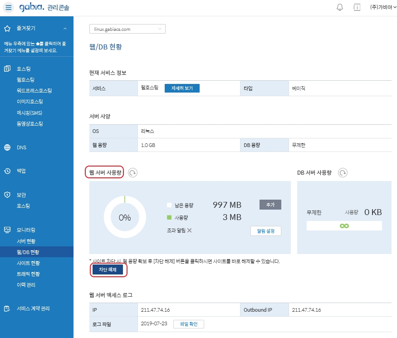Click the 차단 해제 button

click(108, 269)
